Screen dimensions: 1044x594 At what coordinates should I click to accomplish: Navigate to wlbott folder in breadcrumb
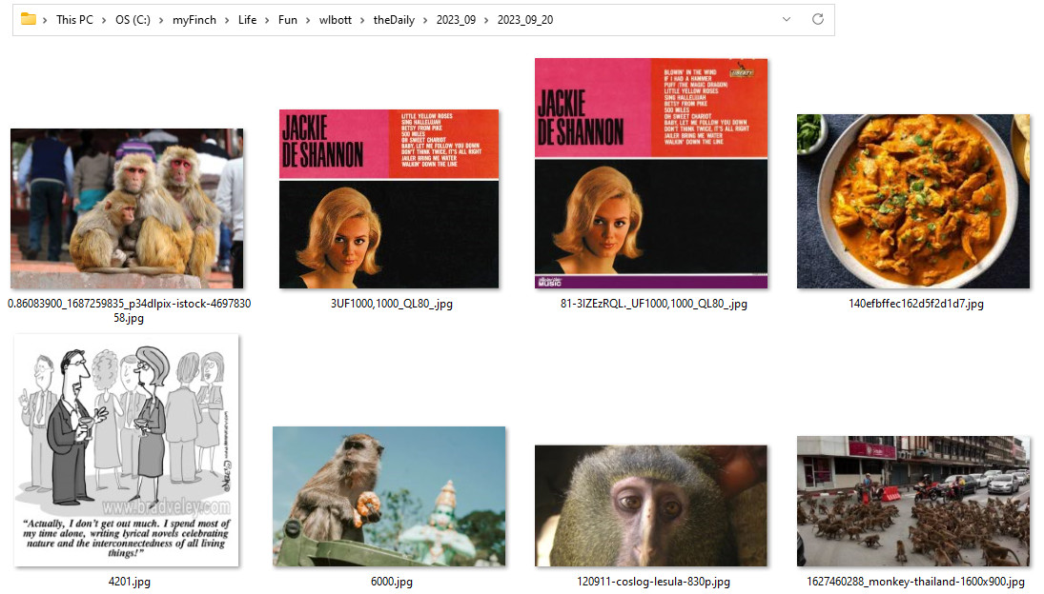(334, 20)
